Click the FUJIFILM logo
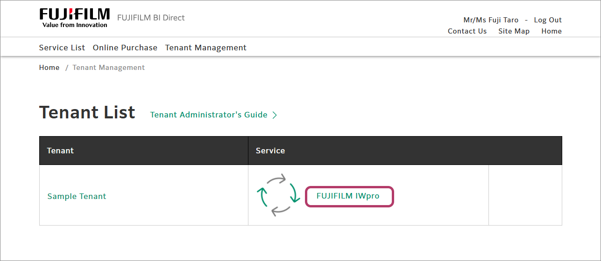This screenshot has width=601, height=261. point(75,18)
